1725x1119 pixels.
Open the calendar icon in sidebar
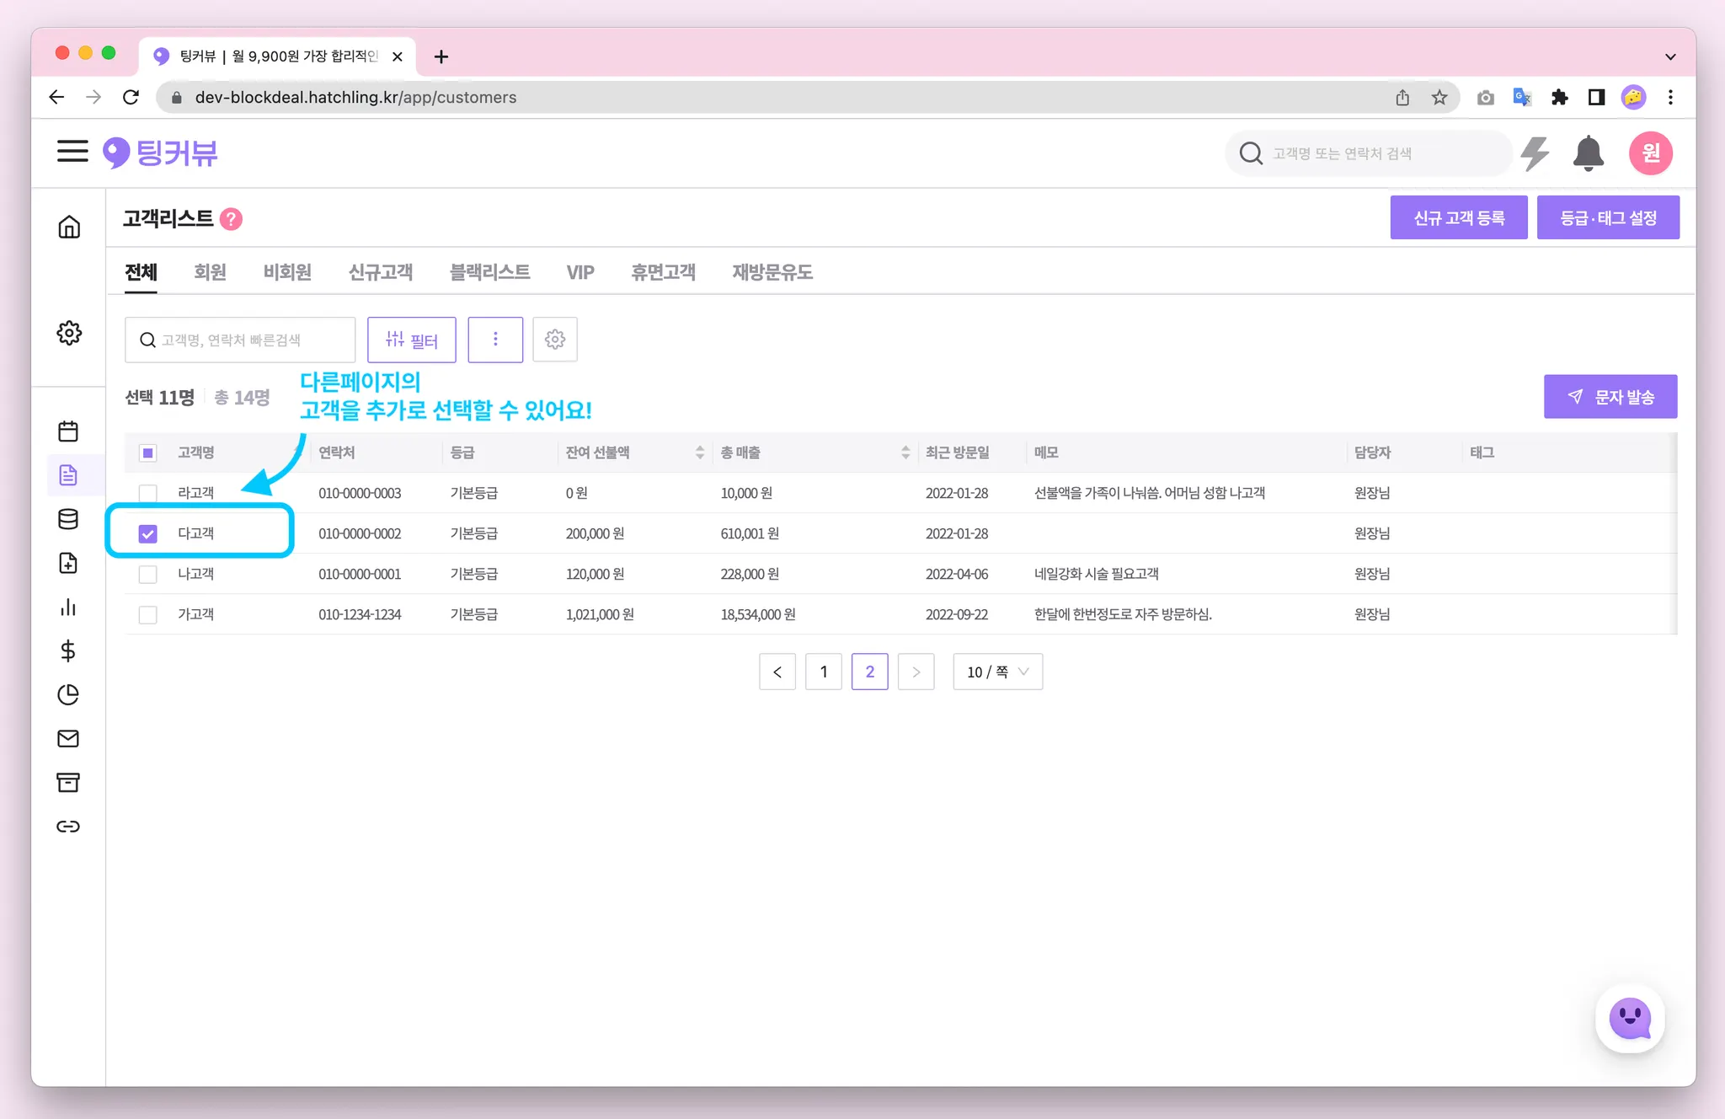click(x=68, y=431)
